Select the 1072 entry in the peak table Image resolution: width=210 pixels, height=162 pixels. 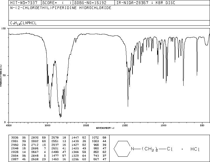pyautogui.click(x=99, y=138)
